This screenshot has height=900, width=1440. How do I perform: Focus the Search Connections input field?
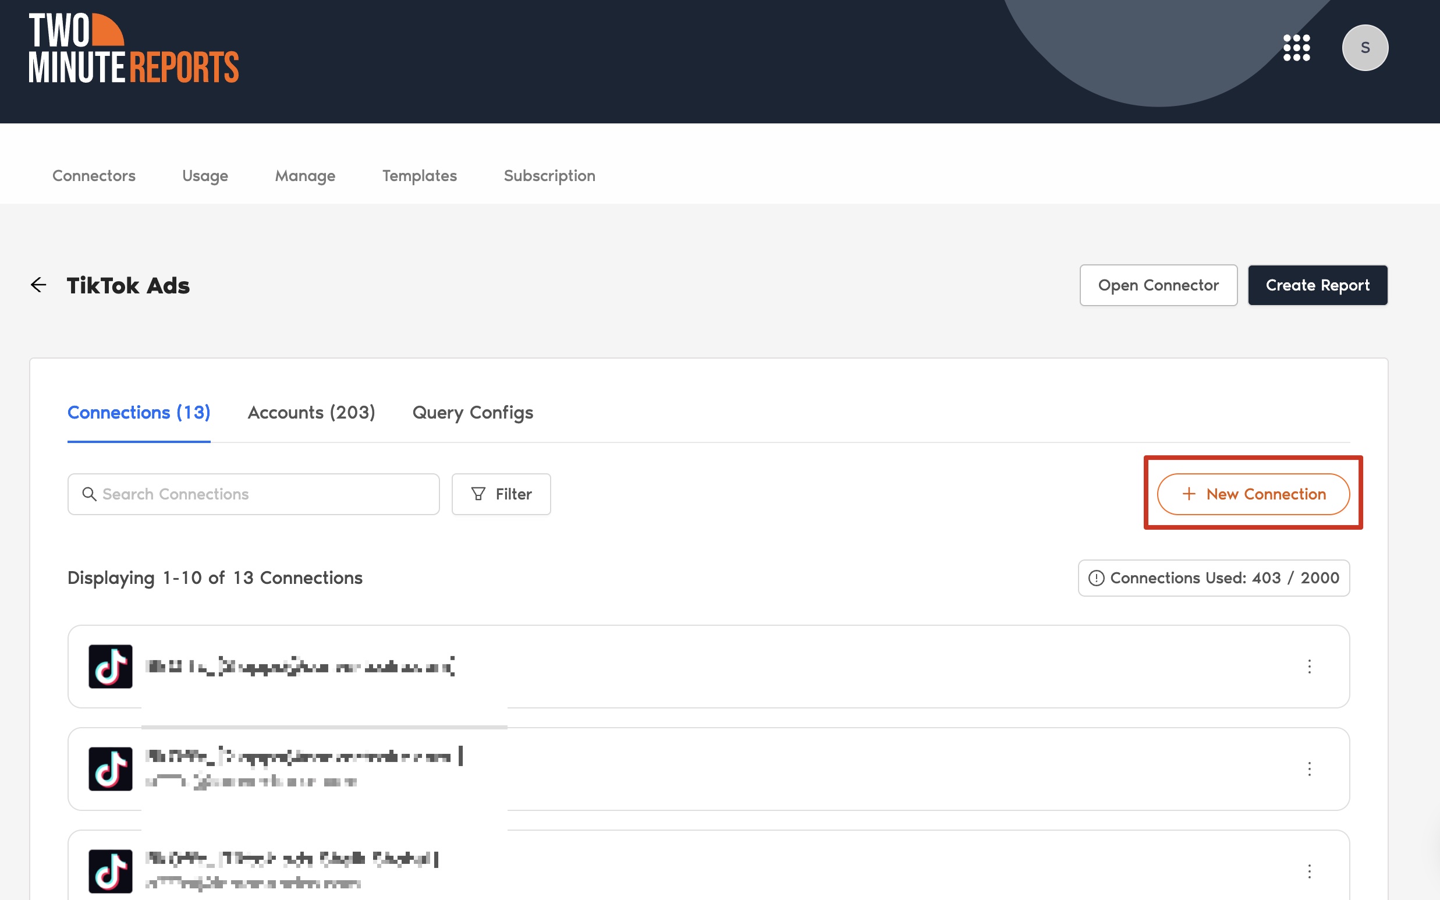coord(254,494)
